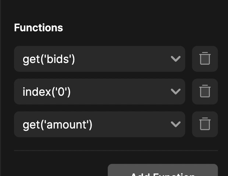Image resolution: width=228 pixels, height=176 pixels.
Task: Click the first function row field
Action: tap(100, 59)
